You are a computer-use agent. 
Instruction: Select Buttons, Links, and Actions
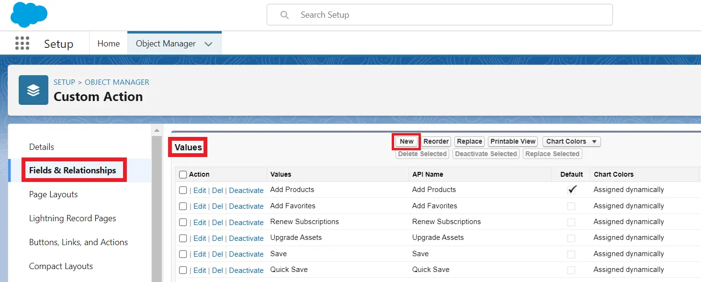tap(79, 242)
